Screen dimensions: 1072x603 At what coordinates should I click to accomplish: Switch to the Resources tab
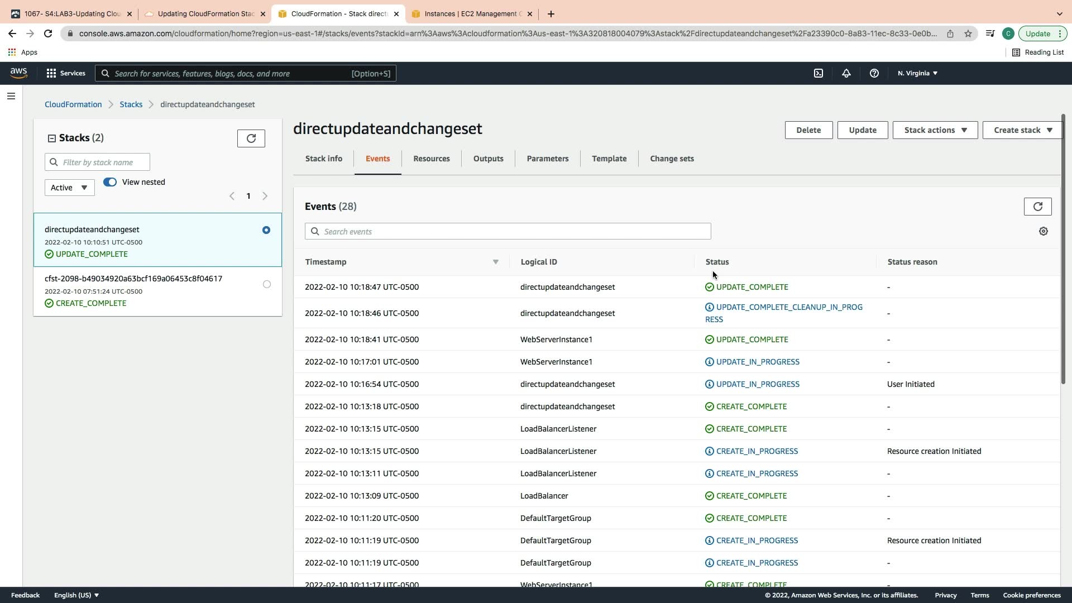(431, 159)
